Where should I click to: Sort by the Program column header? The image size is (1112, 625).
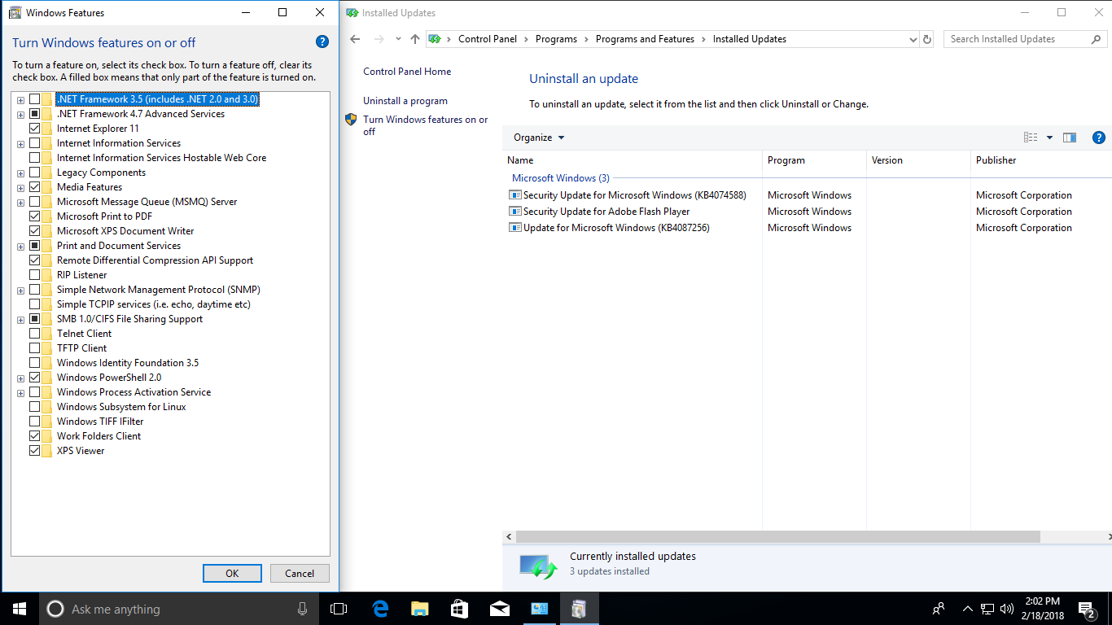point(814,160)
